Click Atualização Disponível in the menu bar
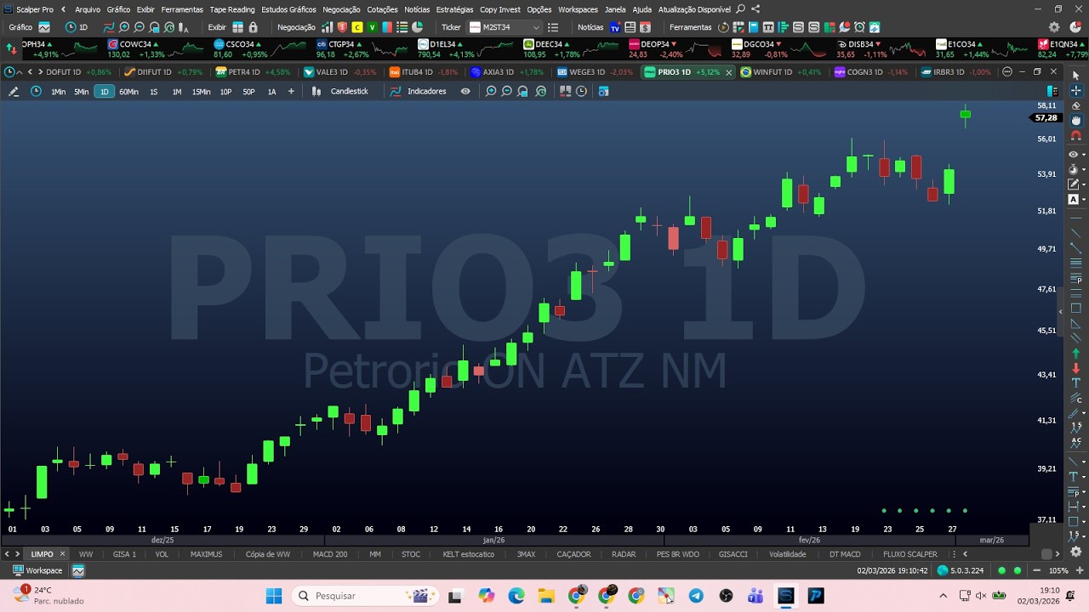 [x=694, y=9]
